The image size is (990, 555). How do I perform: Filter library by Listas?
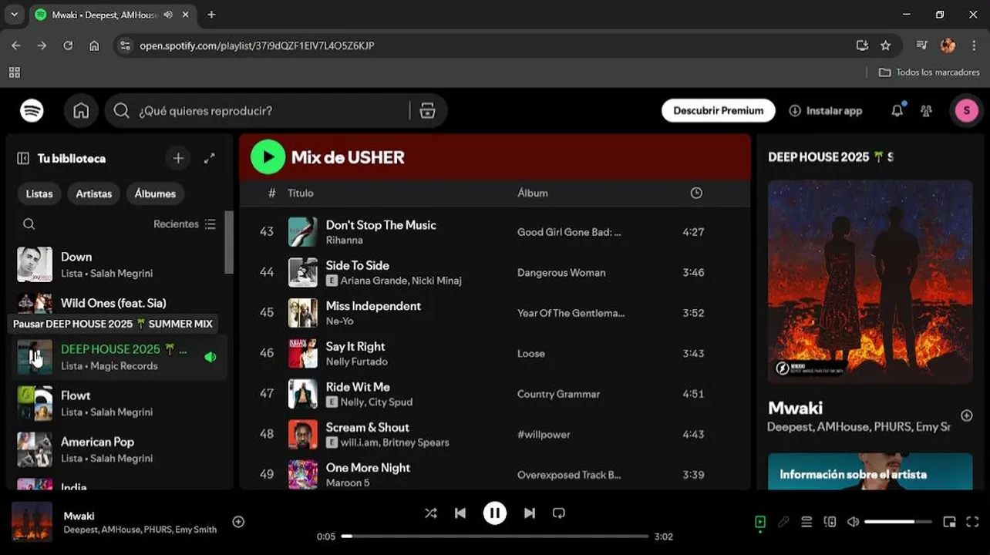coord(39,193)
